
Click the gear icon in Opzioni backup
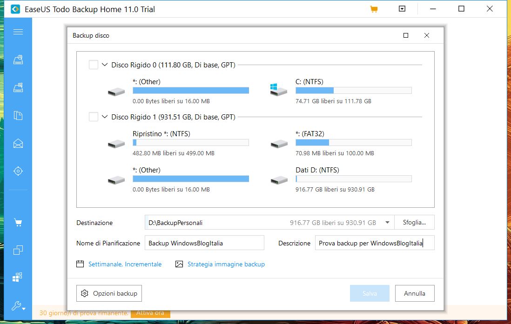[84, 293]
